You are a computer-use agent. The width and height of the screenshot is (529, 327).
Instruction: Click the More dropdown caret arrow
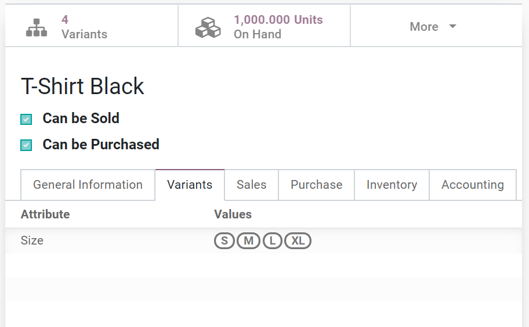pyautogui.click(x=453, y=26)
